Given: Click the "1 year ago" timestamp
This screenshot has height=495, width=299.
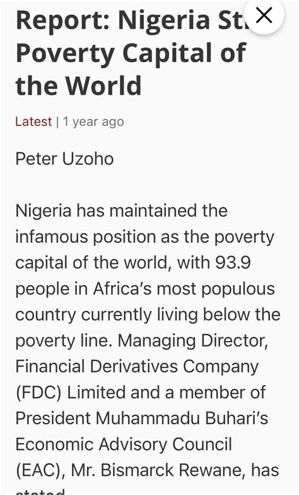Looking at the screenshot, I should pyautogui.click(x=93, y=122).
